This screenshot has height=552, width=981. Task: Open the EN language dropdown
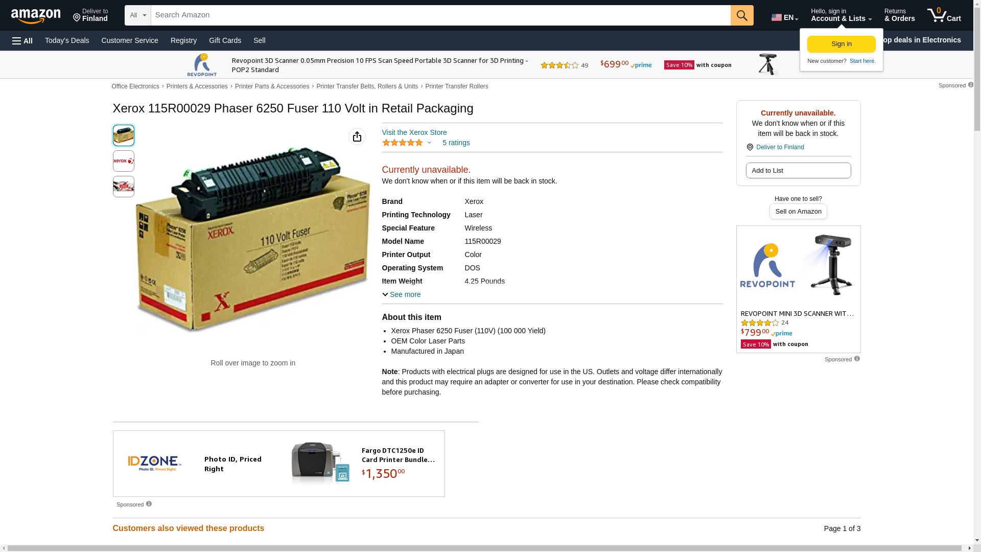pyautogui.click(x=785, y=17)
